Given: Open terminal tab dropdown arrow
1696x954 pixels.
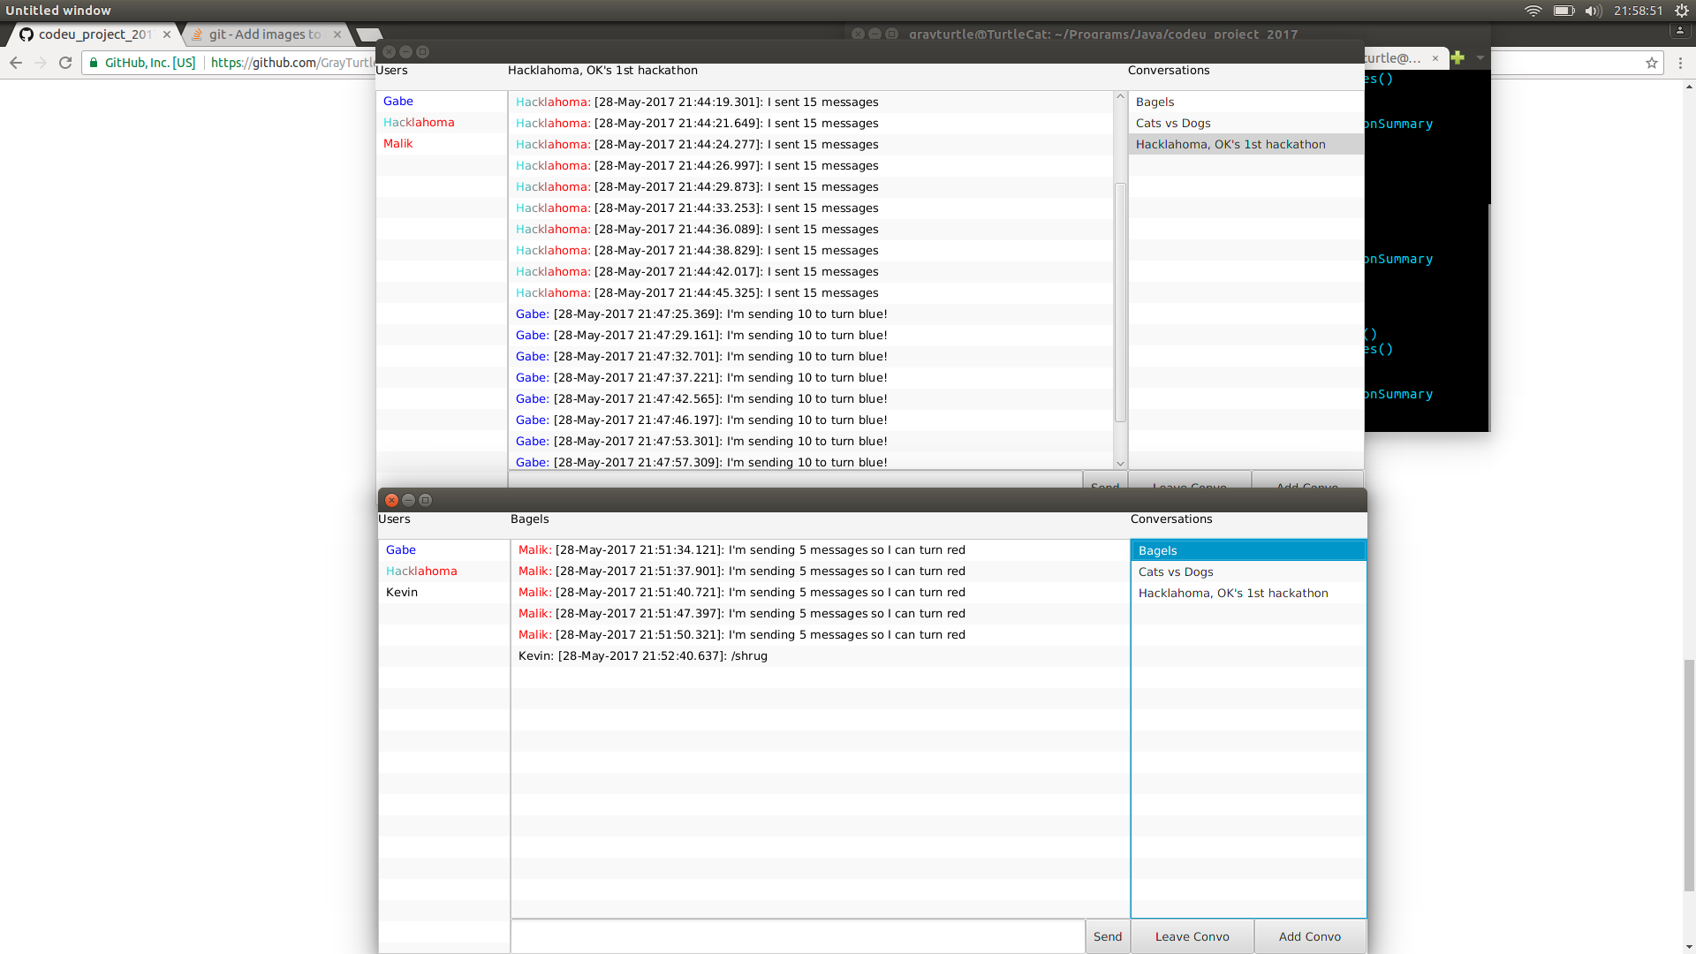Looking at the screenshot, I should tap(1480, 57).
